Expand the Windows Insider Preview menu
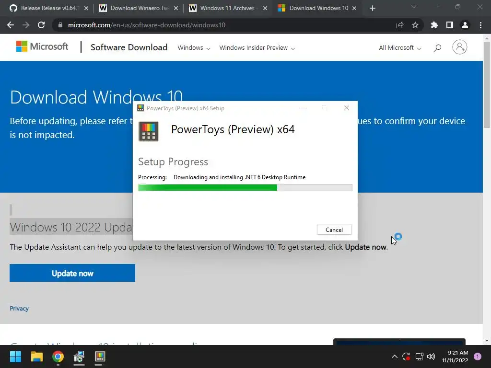The height and width of the screenshot is (368, 491). [x=257, y=48]
